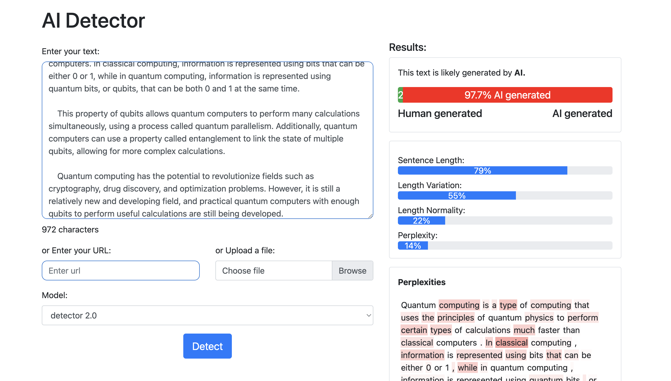Screen dimensions: 671x381
Task: Click the green human-generated bar segment
Action: point(400,95)
